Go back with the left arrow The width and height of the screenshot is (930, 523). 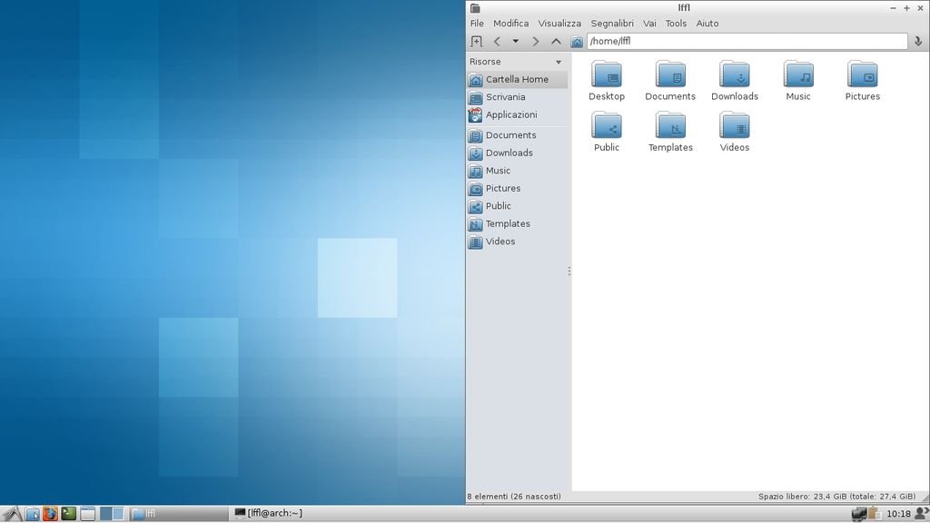(x=497, y=42)
